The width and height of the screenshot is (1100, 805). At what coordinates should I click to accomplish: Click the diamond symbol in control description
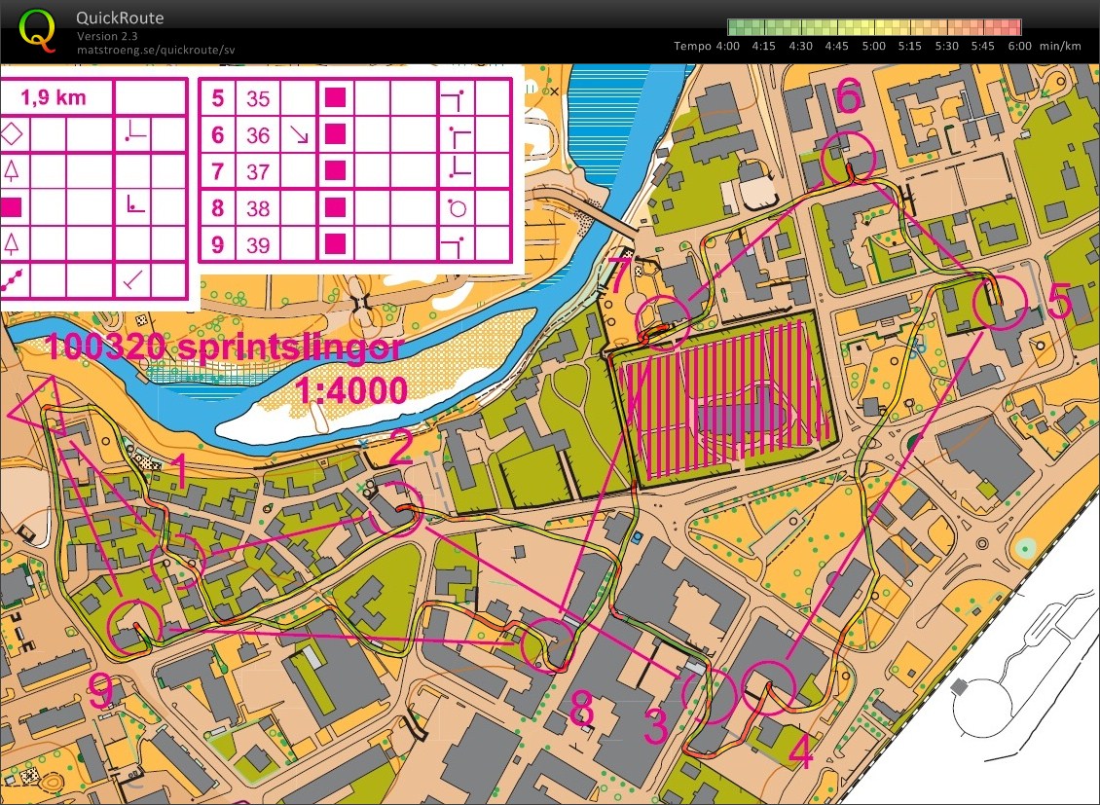12,133
